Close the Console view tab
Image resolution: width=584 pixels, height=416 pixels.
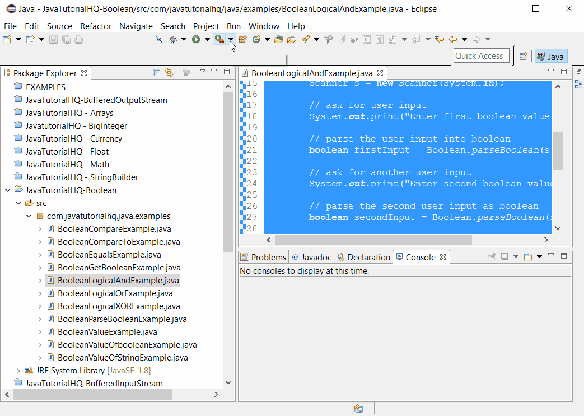(x=443, y=257)
